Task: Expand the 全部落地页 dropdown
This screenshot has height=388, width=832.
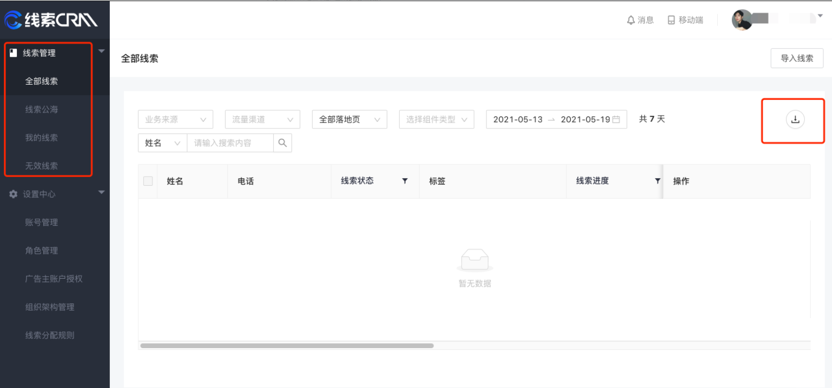Action: coord(349,119)
